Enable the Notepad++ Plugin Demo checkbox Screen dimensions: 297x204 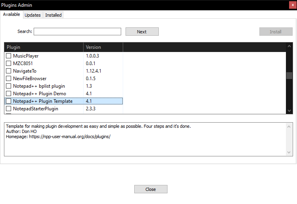click(x=9, y=94)
